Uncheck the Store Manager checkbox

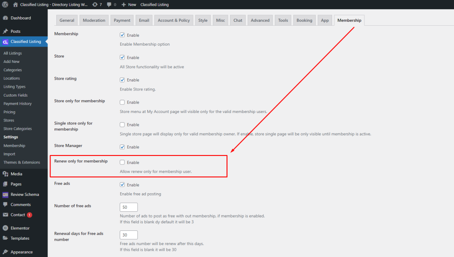point(122,147)
